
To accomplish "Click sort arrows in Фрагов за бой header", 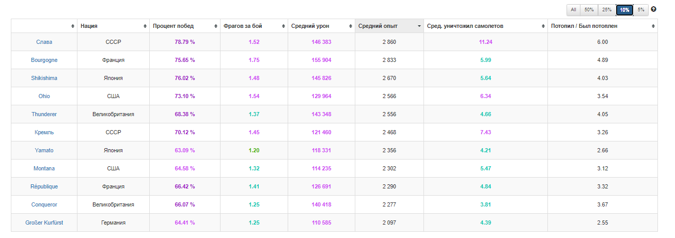I will (x=283, y=26).
